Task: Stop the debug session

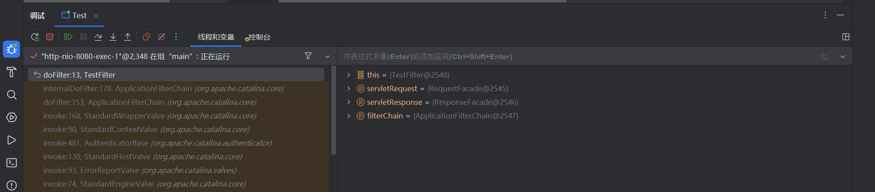Action: pyautogui.click(x=50, y=37)
